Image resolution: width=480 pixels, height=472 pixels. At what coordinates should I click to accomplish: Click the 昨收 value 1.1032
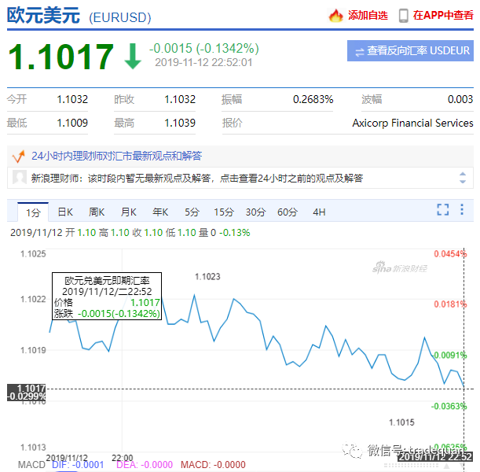tap(180, 99)
